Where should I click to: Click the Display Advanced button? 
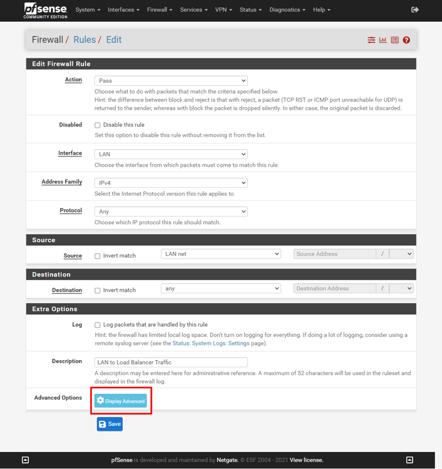pyautogui.click(x=120, y=401)
